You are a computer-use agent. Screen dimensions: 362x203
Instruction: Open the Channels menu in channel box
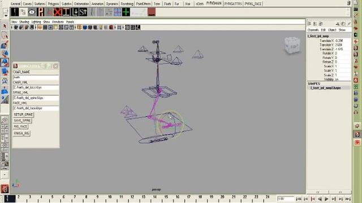coord(313,30)
